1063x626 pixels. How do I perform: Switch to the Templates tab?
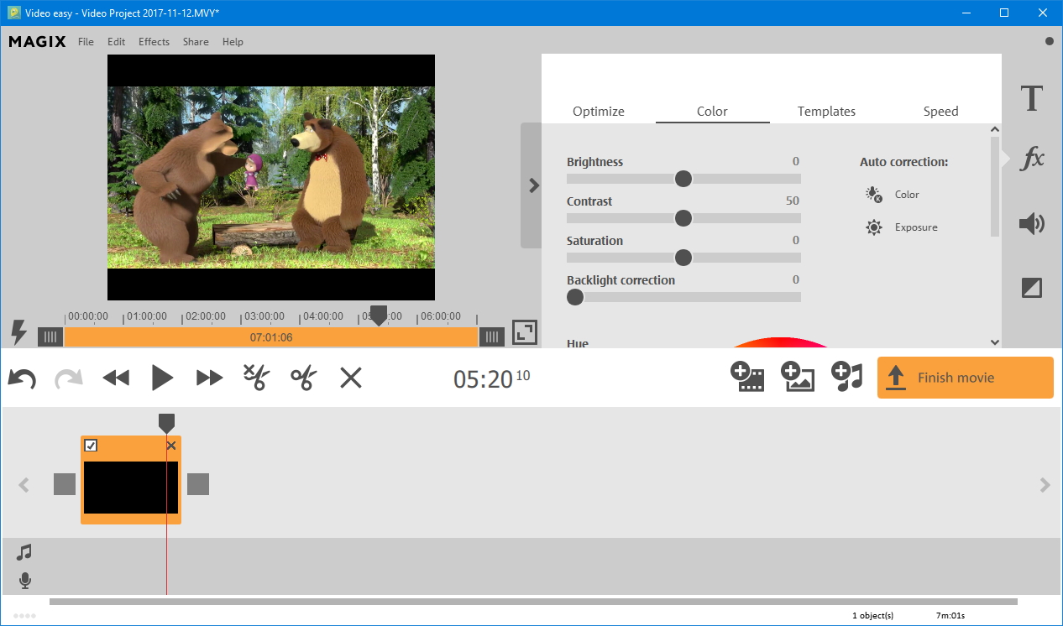coord(826,112)
